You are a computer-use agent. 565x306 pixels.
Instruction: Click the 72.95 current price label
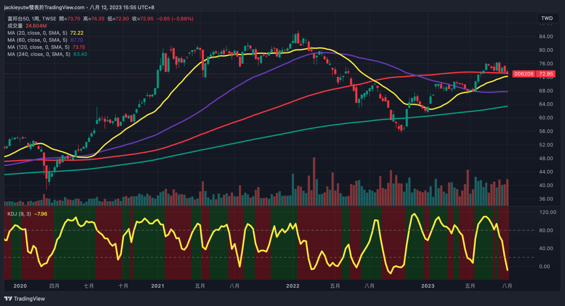(x=546, y=74)
